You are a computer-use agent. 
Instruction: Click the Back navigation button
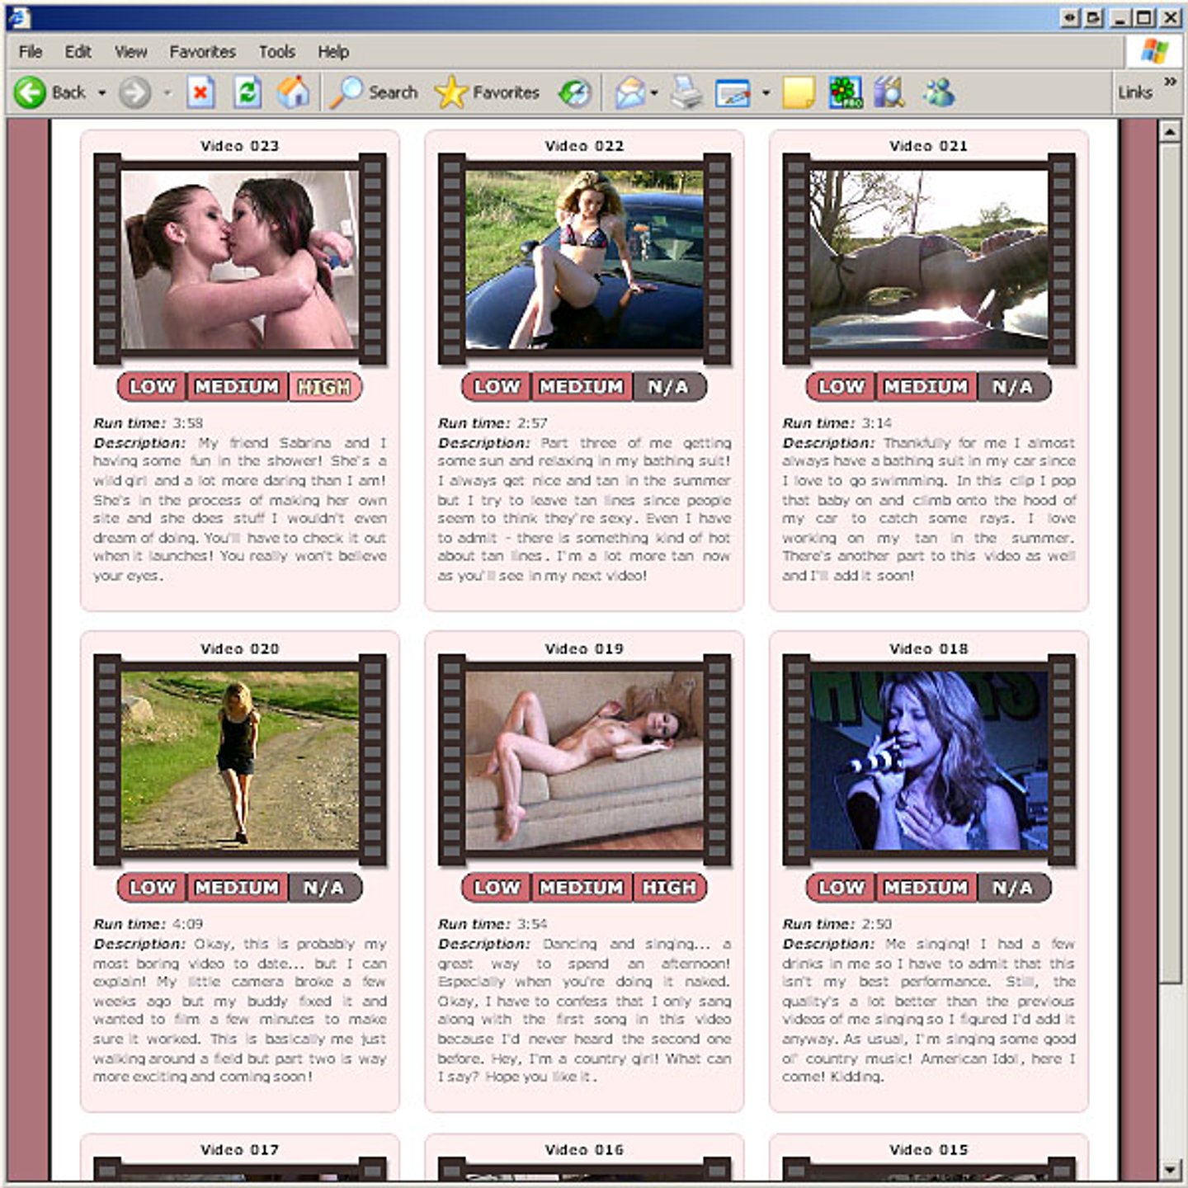pos(51,92)
